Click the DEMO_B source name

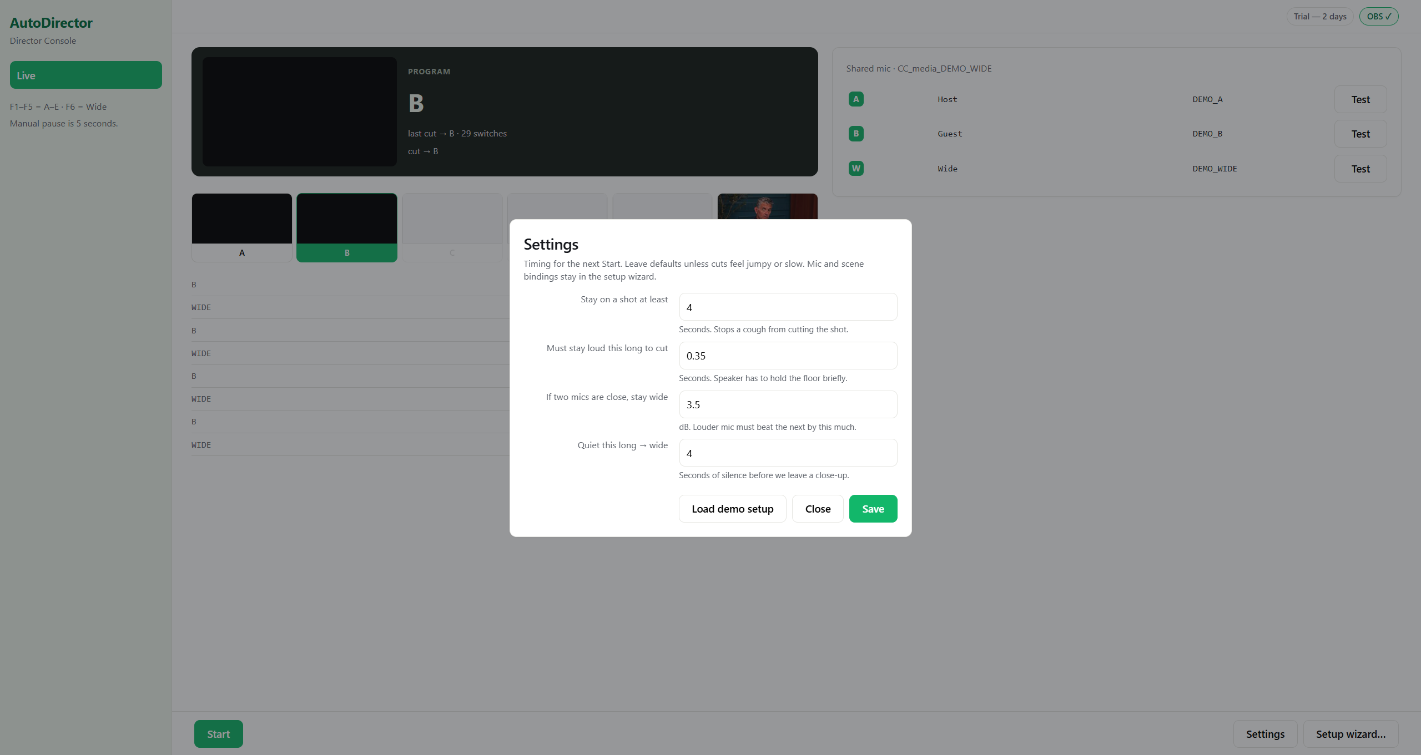pos(1207,134)
